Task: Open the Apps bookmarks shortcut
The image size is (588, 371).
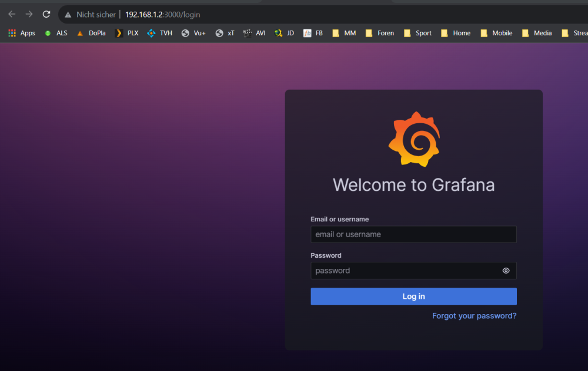Action: [x=22, y=33]
